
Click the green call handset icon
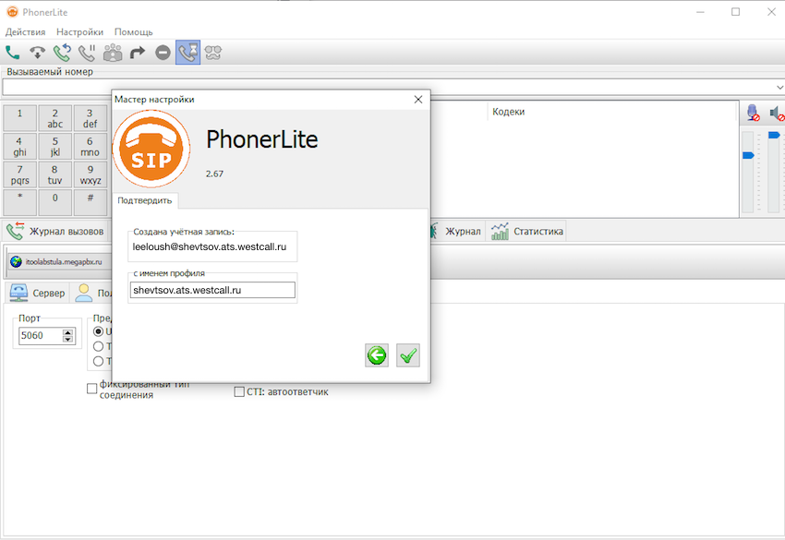tap(13, 52)
